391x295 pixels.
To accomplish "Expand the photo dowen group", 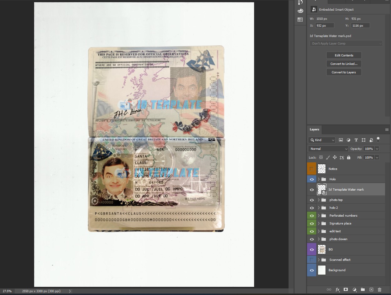I will pyautogui.click(x=319, y=239).
